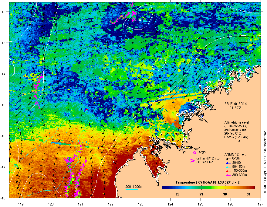Click the '0-30m' depth label
The width and height of the screenshot is (267, 207).
237,159
